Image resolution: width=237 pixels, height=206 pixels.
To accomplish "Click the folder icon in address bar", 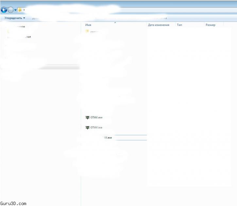I will [20, 10].
